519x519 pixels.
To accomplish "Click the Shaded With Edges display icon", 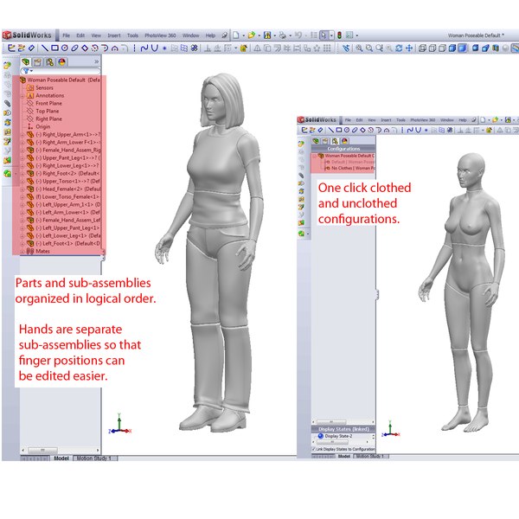I will click(x=452, y=48).
